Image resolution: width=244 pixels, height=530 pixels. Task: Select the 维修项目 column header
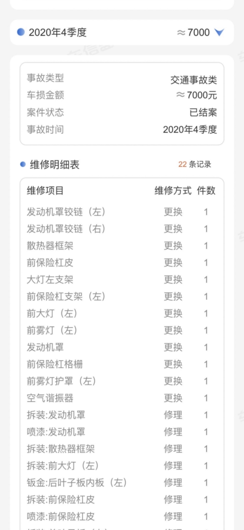click(x=45, y=191)
